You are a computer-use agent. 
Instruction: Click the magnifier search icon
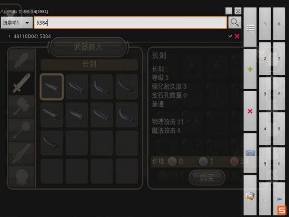[235, 23]
